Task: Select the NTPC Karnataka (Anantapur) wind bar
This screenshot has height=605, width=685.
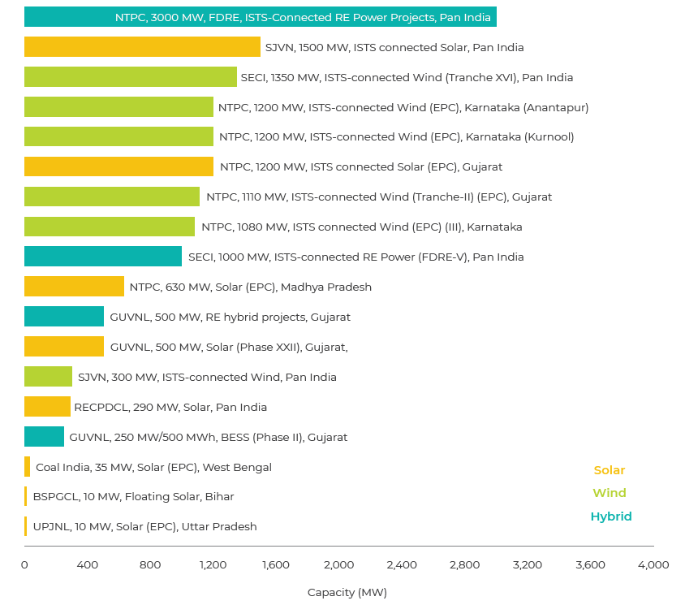Action: click(x=118, y=107)
